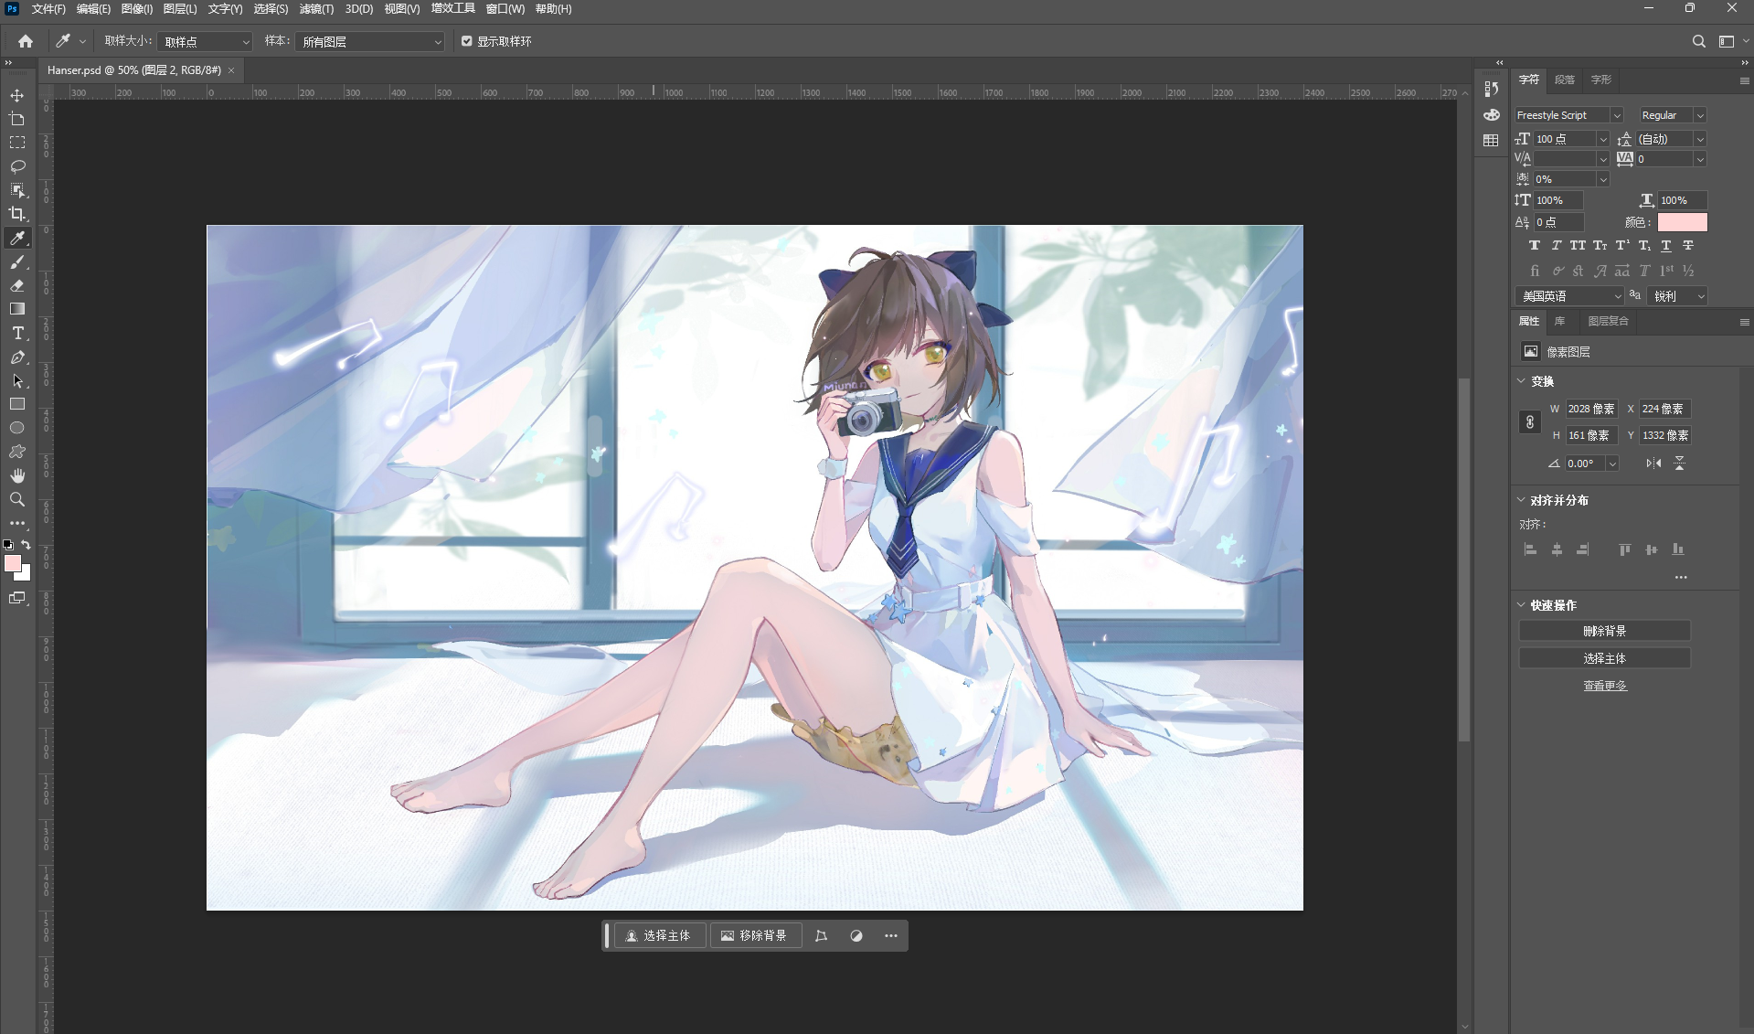Select the Eyedropper tool in toolbar

[x=17, y=238]
